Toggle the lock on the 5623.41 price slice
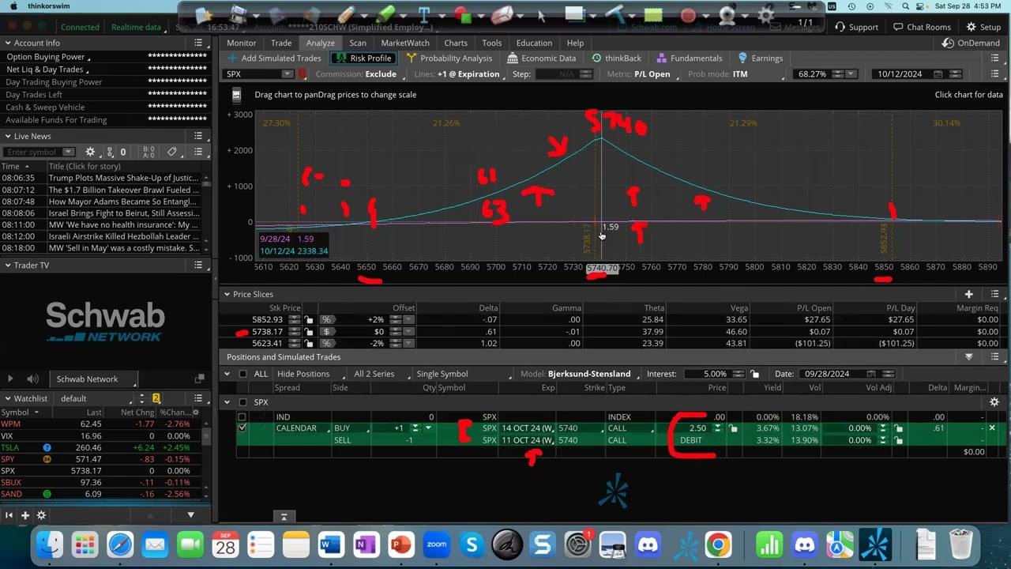Screen dimensions: 1011x569 [x=309, y=344]
